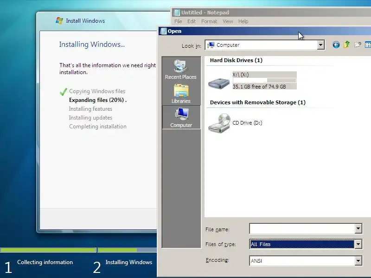Select the CD Drive (D:) icon

219,123
